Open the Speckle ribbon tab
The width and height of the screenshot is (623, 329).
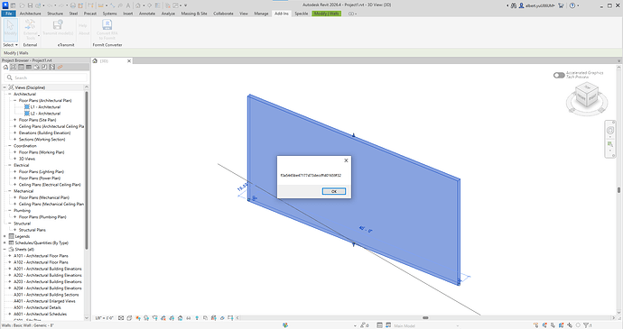pos(302,14)
